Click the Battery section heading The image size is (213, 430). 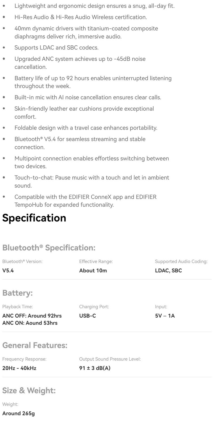(x=17, y=293)
